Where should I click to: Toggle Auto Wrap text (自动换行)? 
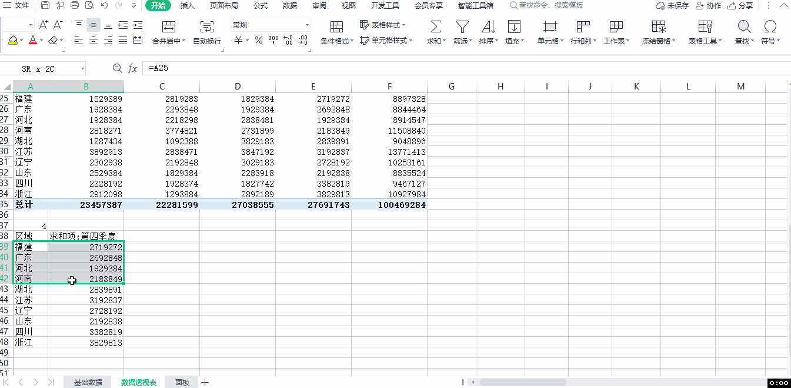[207, 32]
